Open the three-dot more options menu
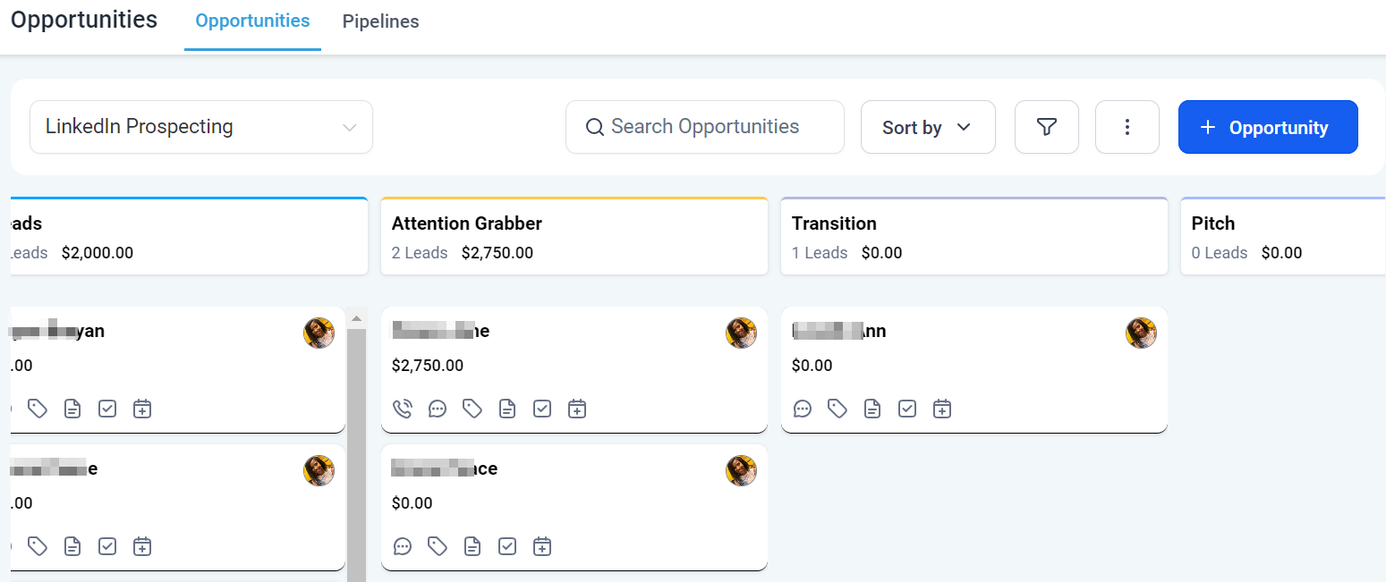Image resolution: width=1386 pixels, height=582 pixels. click(x=1127, y=127)
